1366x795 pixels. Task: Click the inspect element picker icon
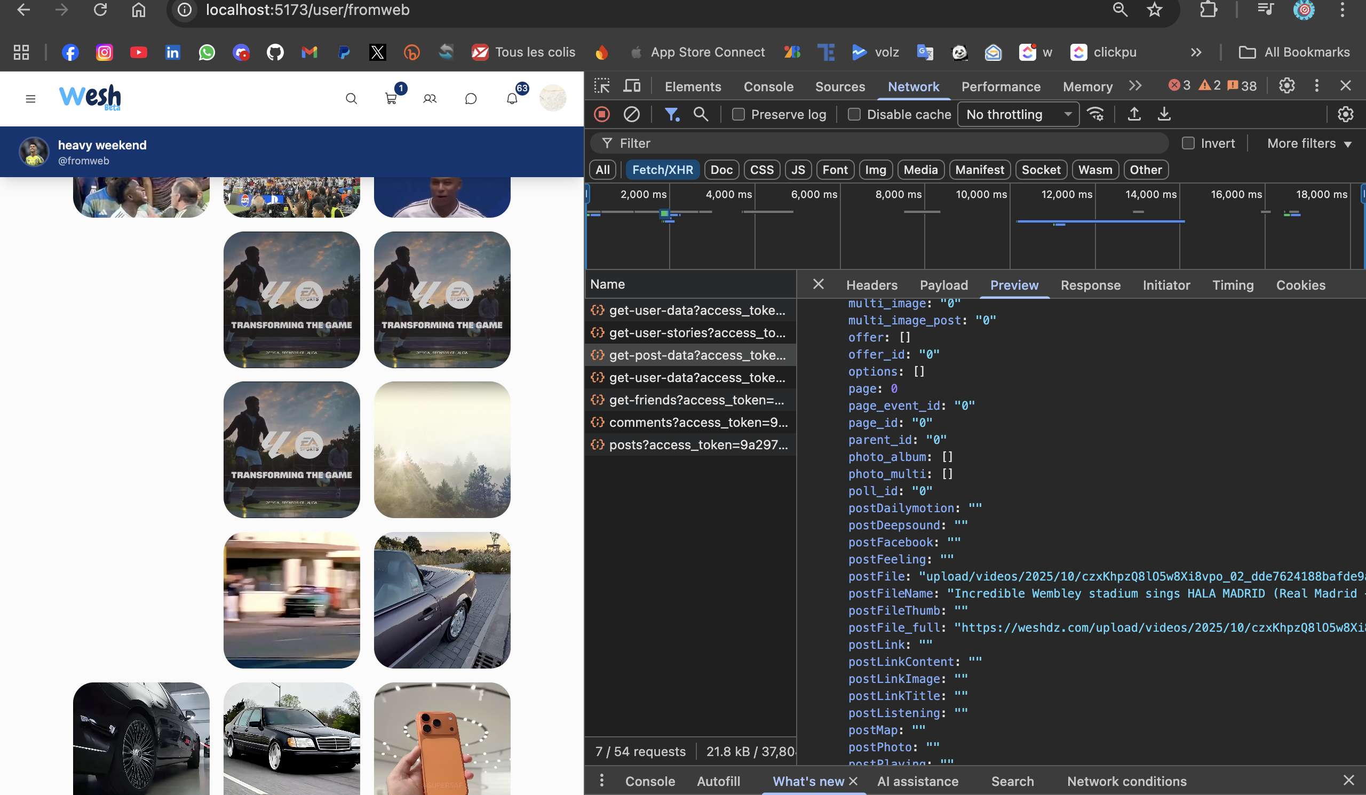602,86
